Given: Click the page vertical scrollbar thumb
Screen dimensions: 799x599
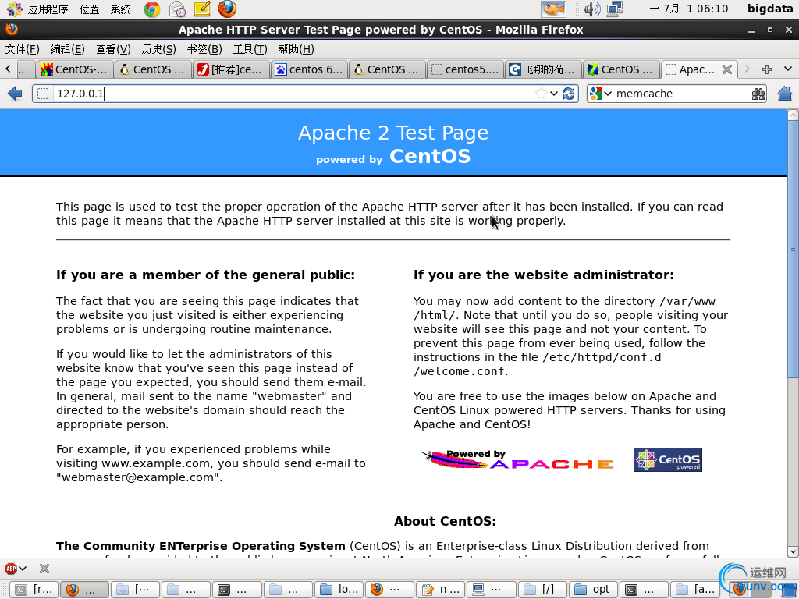Looking at the screenshot, I should pyautogui.click(x=793, y=250).
